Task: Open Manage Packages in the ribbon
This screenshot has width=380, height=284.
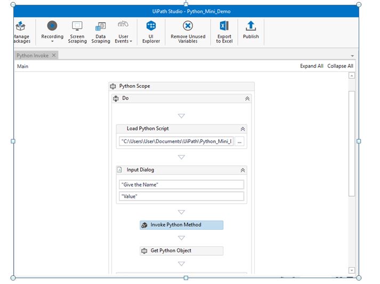Action: point(21,32)
